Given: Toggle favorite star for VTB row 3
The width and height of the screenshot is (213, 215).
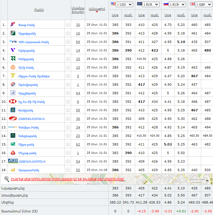Looking at the screenshot, I should [x=68, y=42].
